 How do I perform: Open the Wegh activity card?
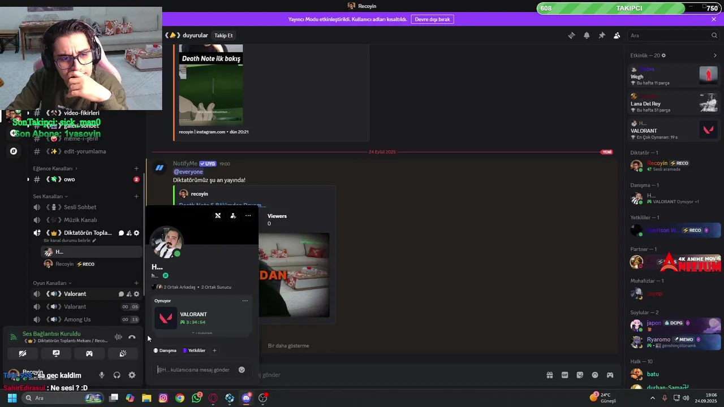point(674,76)
